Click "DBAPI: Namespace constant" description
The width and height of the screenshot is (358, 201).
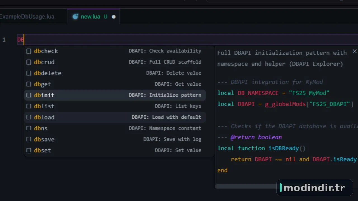[x=165, y=128]
